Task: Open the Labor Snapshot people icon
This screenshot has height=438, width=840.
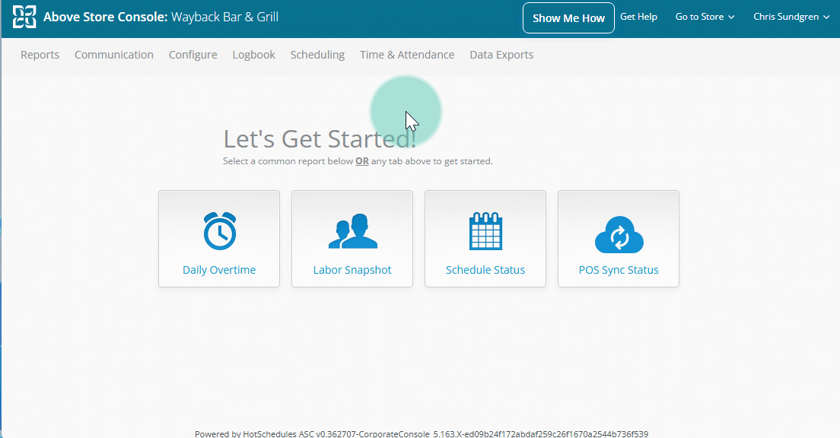Action: point(352,230)
